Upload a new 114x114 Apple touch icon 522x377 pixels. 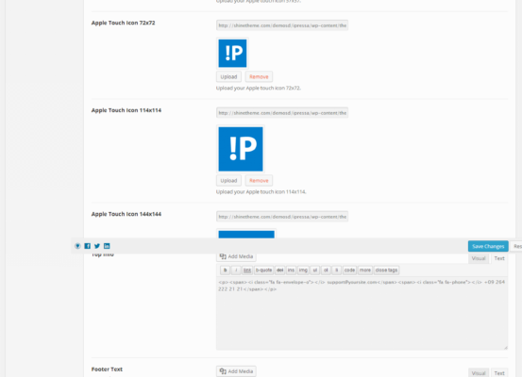click(228, 181)
